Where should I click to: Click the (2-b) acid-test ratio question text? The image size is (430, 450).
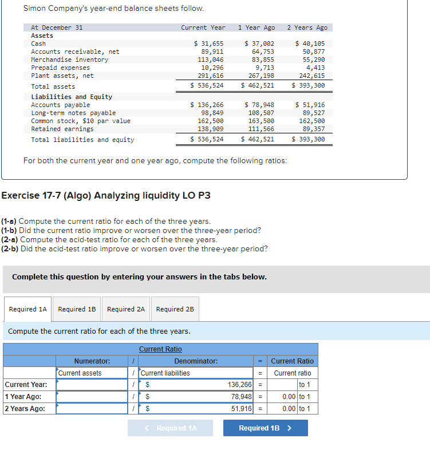pyautogui.click(x=135, y=248)
